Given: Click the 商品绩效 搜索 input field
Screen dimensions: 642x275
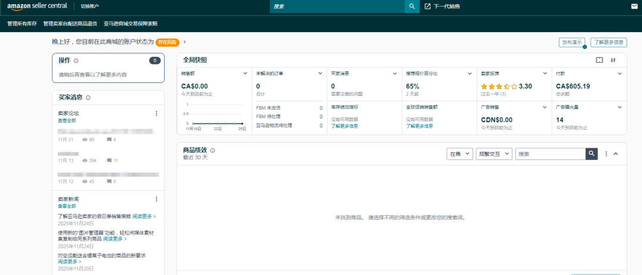Looking at the screenshot, I should point(550,154).
